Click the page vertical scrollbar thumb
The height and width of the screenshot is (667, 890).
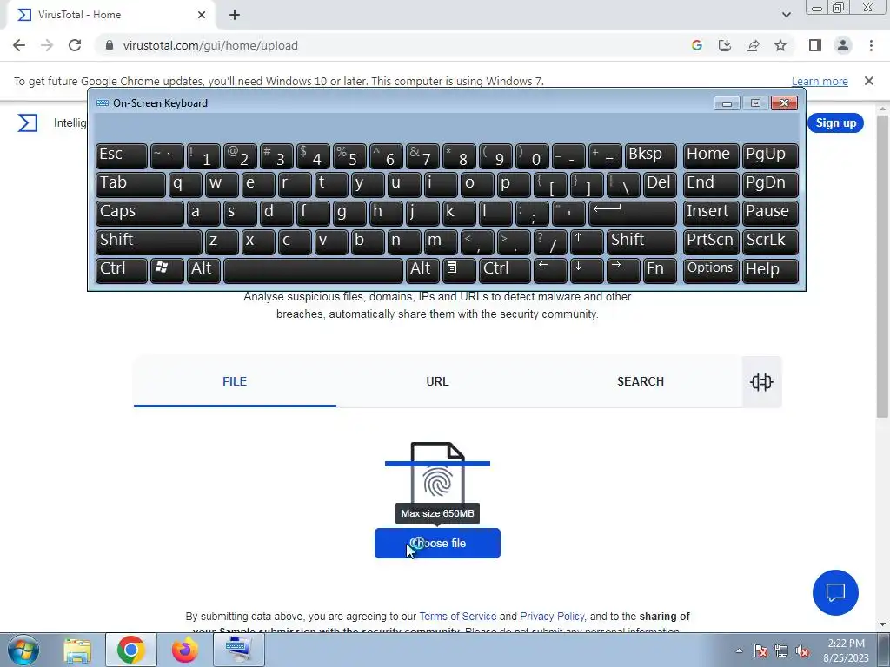click(x=882, y=267)
